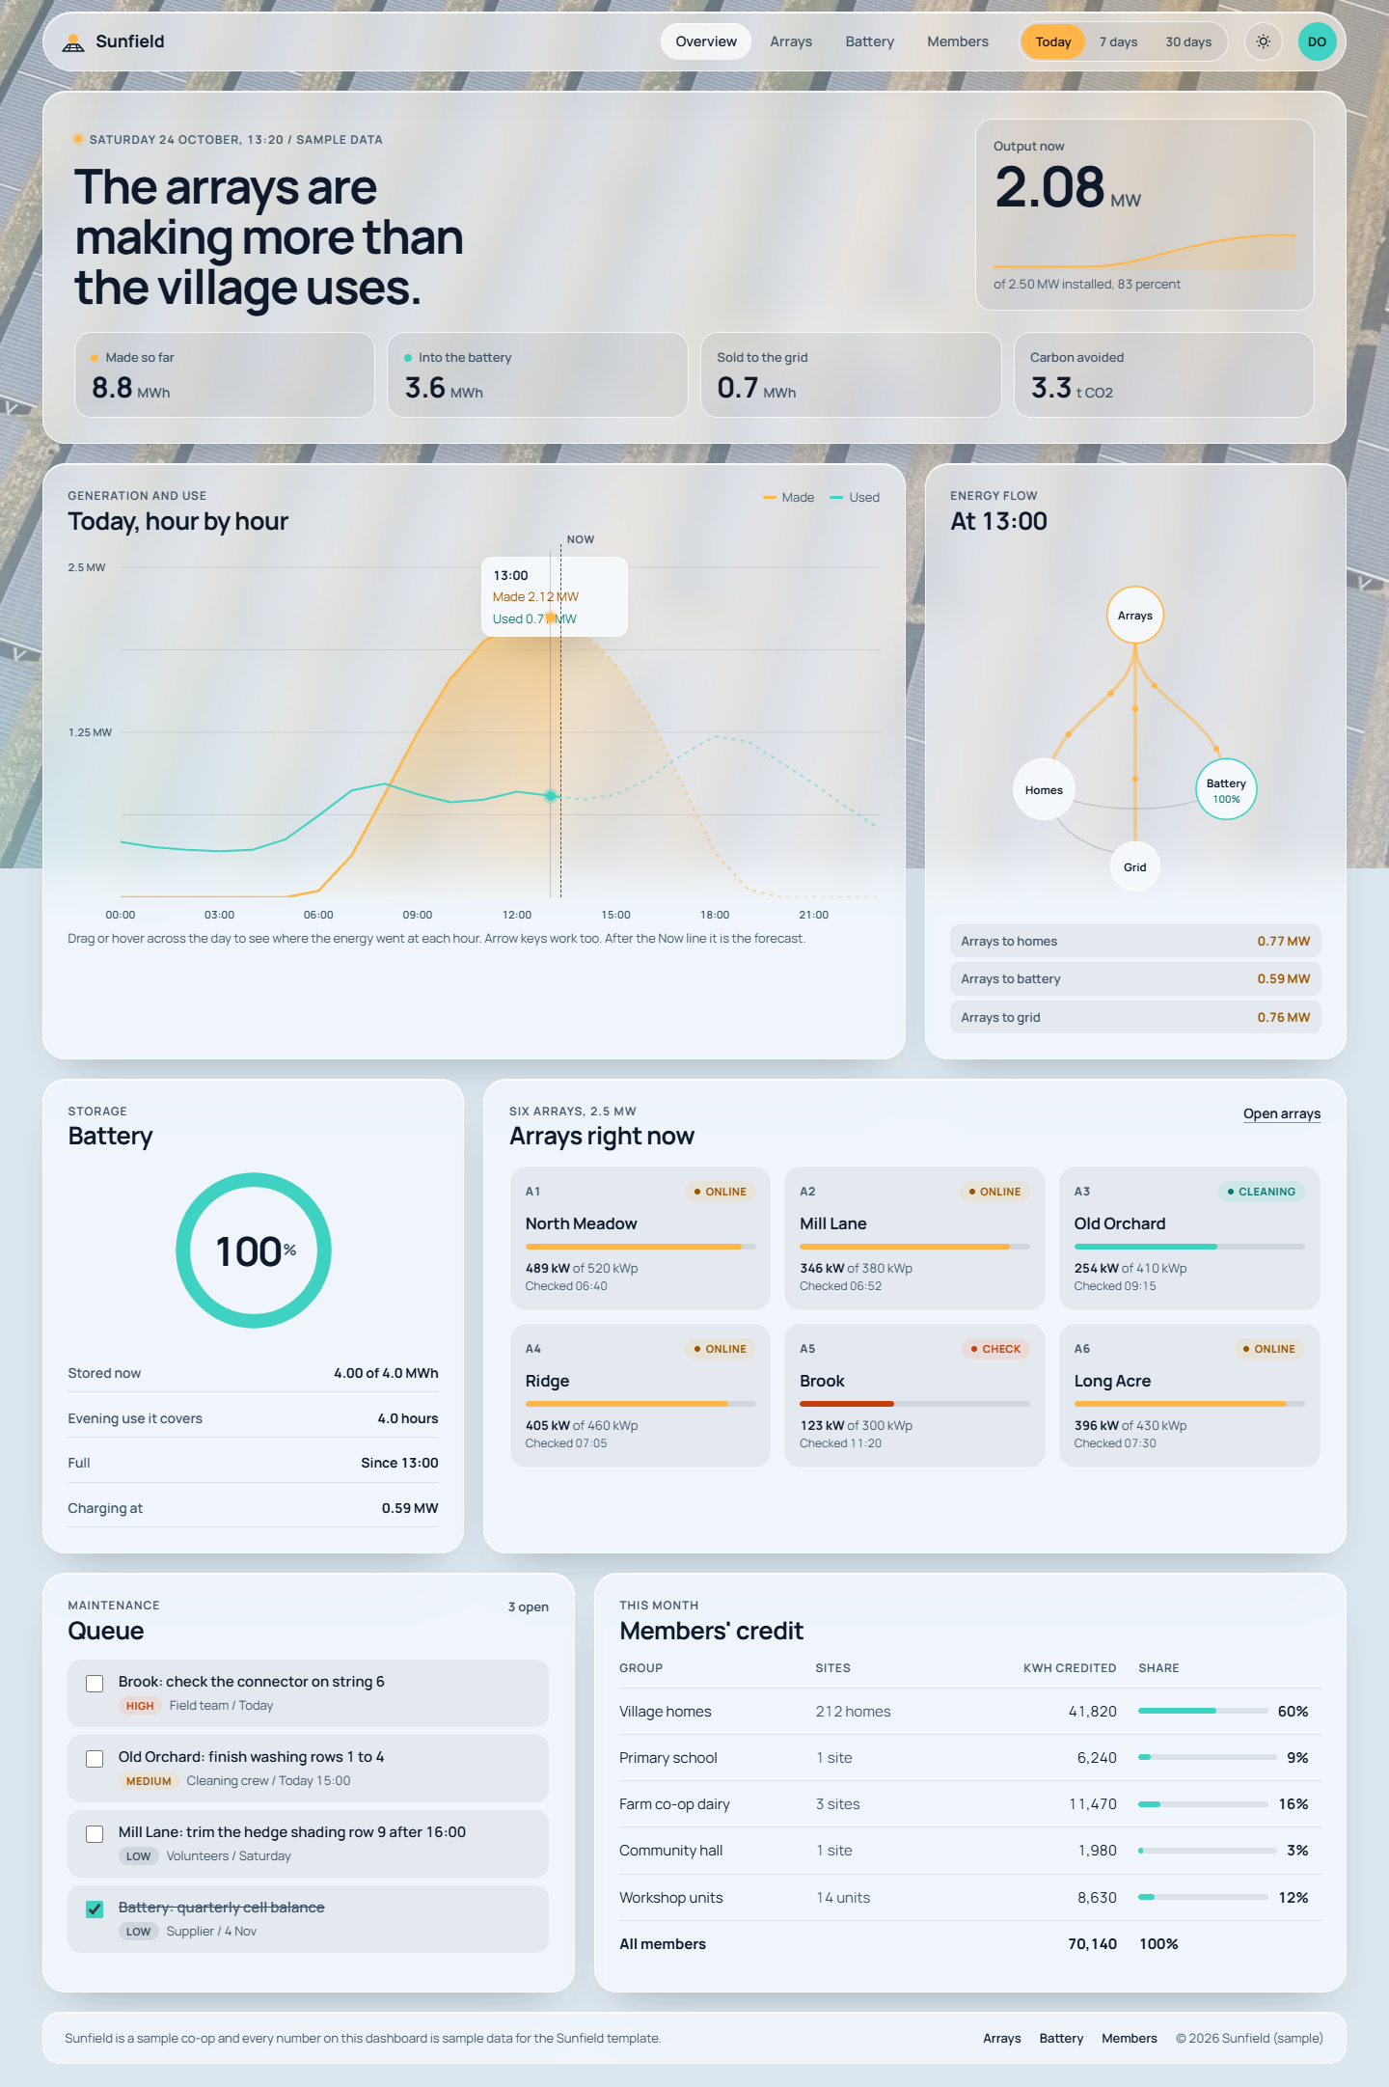The width and height of the screenshot is (1389, 2087).
Task: Open the Long Acre array card
Action: pos(1189,1396)
